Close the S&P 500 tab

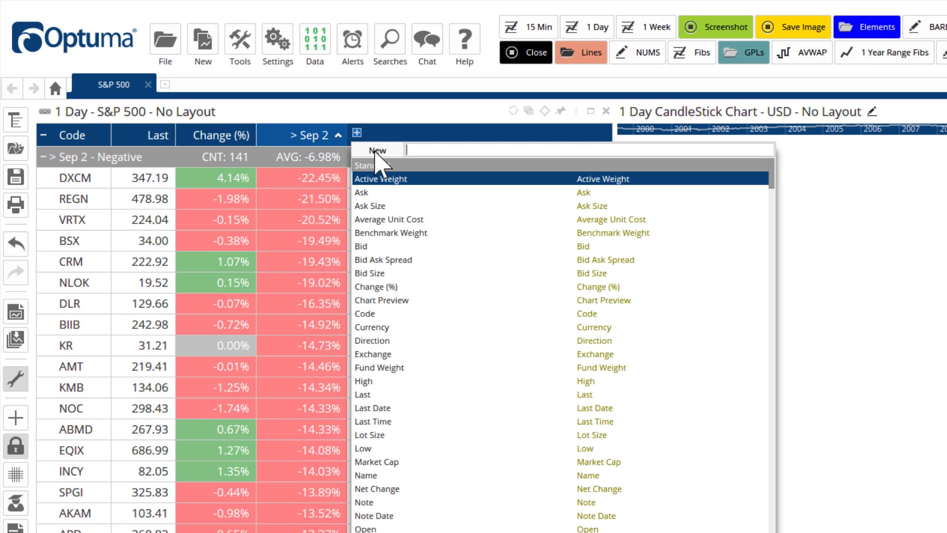(148, 84)
